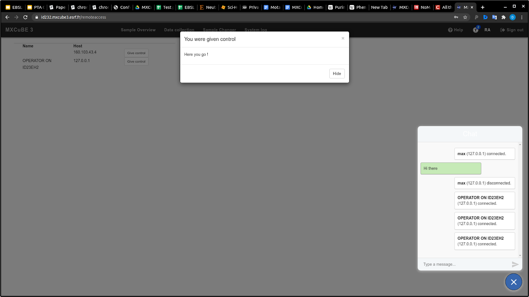Give control to host 160.103.43.4
Screen dimensions: 529x297
pos(136,53)
